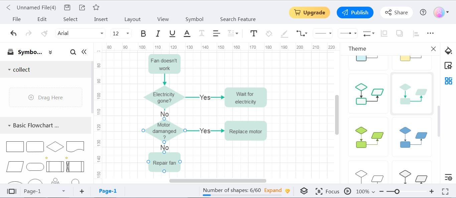Image resolution: width=456 pixels, height=198 pixels.
Task: Open the help question mark icon
Action: (x=423, y=13)
